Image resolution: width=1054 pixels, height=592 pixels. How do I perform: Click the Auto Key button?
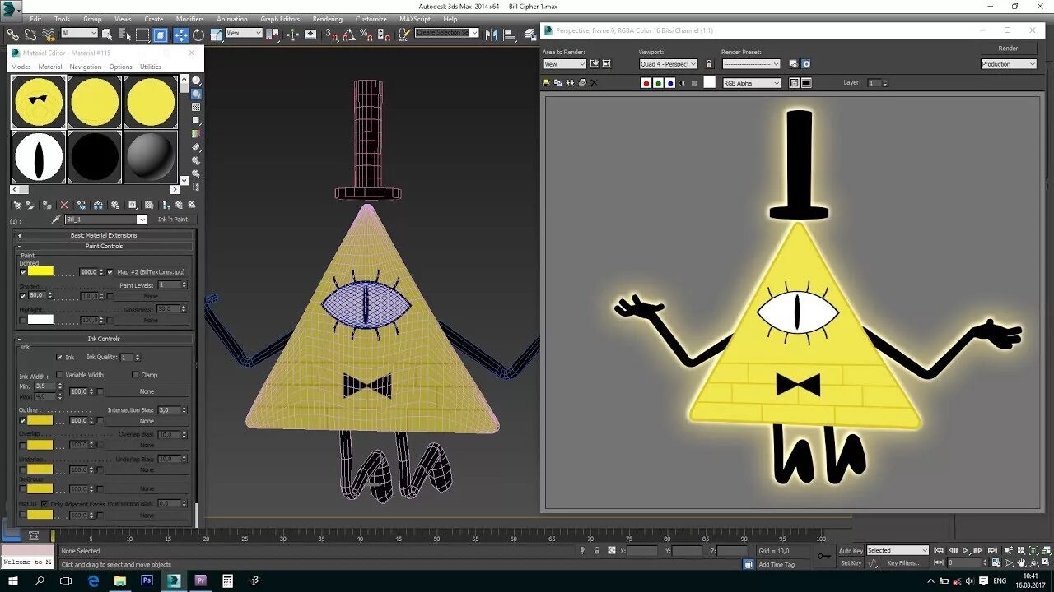click(x=851, y=550)
